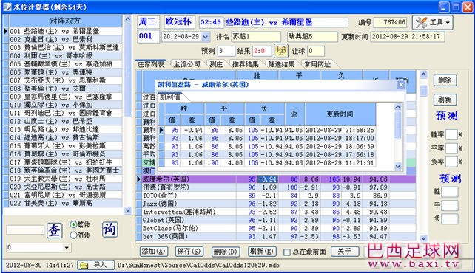Click the 123 number icon beside 结果
Viewport: 475px width, 273px height.
(x=281, y=51)
